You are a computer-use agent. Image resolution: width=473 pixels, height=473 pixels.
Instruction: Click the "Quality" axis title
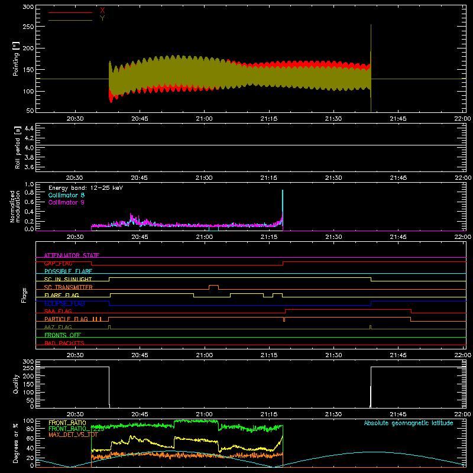tap(16, 384)
